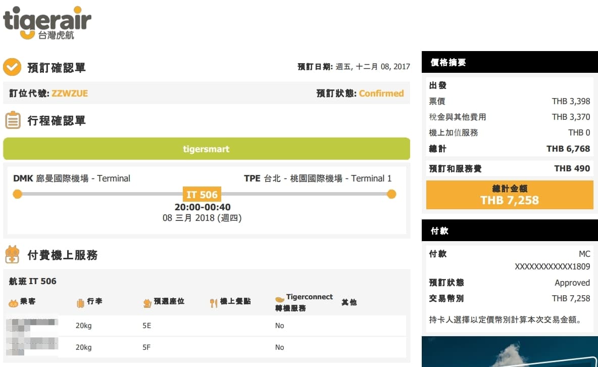This screenshot has height=367, width=598.
Task: Click the itinerary clipboard icon
Action: point(13,120)
